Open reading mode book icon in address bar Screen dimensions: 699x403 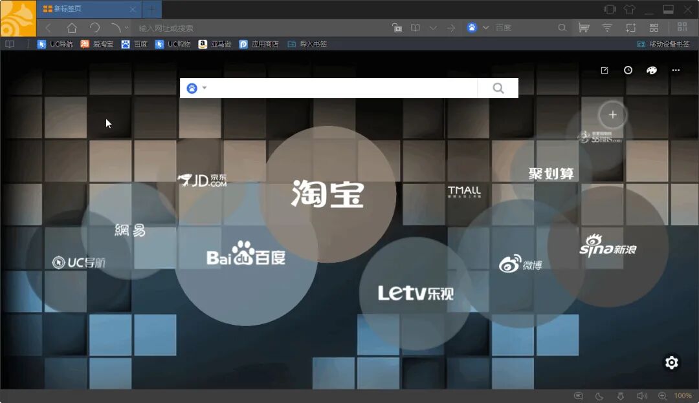(x=415, y=28)
